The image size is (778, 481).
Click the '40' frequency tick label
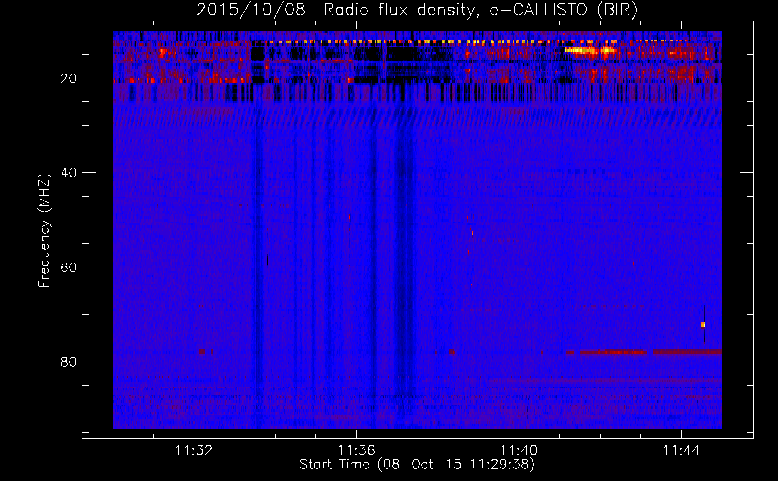point(69,173)
